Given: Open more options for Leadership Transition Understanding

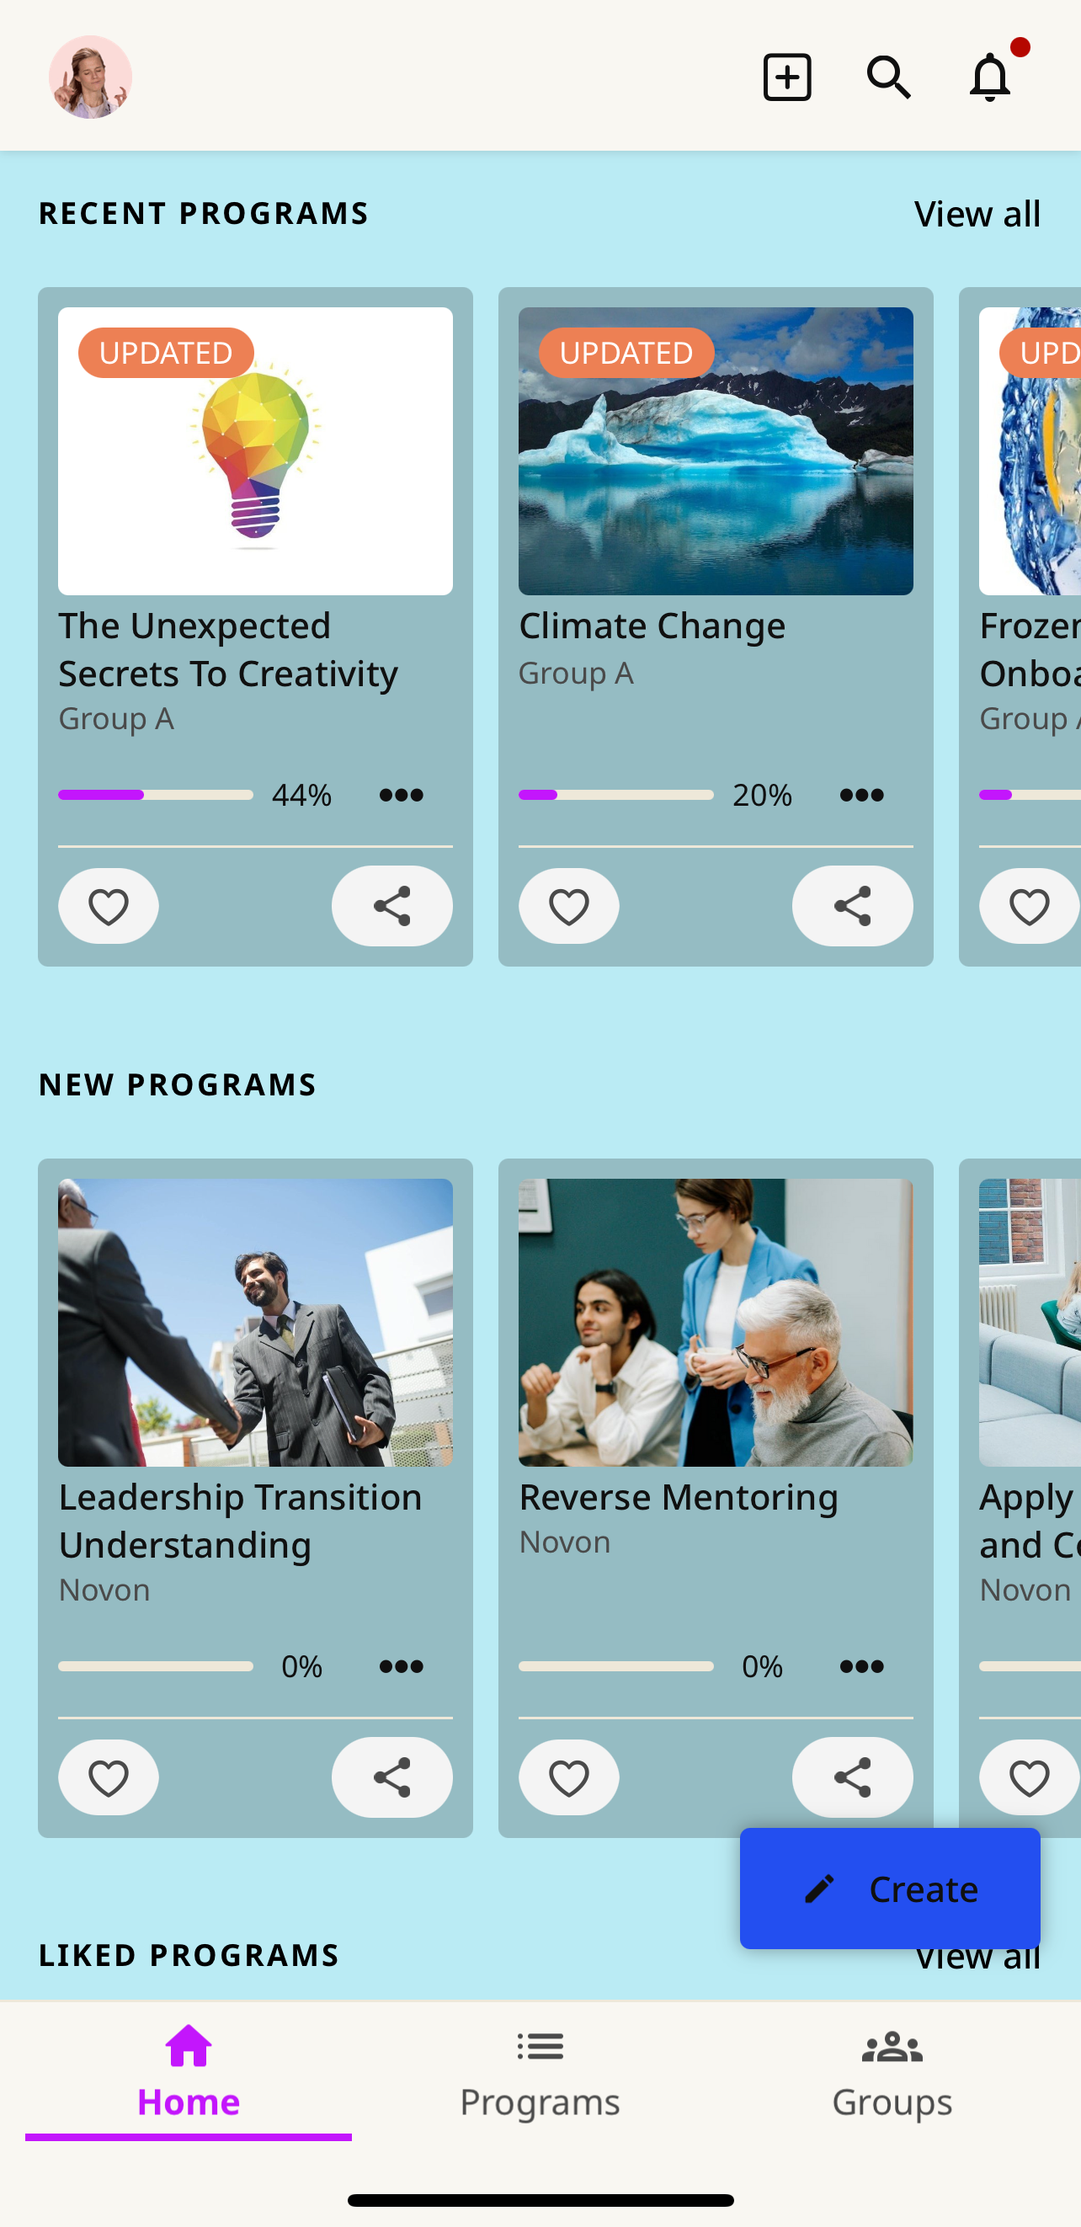Looking at the screenshot, I should point(401,1666).
